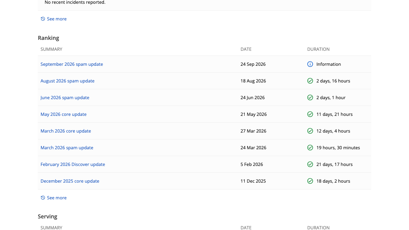Click the blue information icon for September 2026
This screenshot has width=409, height=230.
coord(310,64)
